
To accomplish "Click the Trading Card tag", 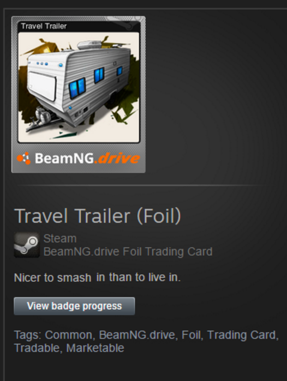I will click(242, 335).
